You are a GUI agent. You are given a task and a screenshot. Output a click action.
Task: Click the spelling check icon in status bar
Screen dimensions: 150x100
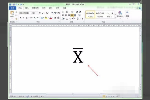point(27,97)
